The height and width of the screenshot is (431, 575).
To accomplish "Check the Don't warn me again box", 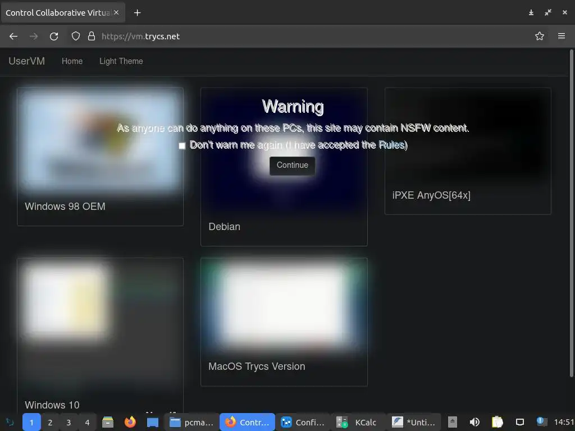I will click(182, 145).
